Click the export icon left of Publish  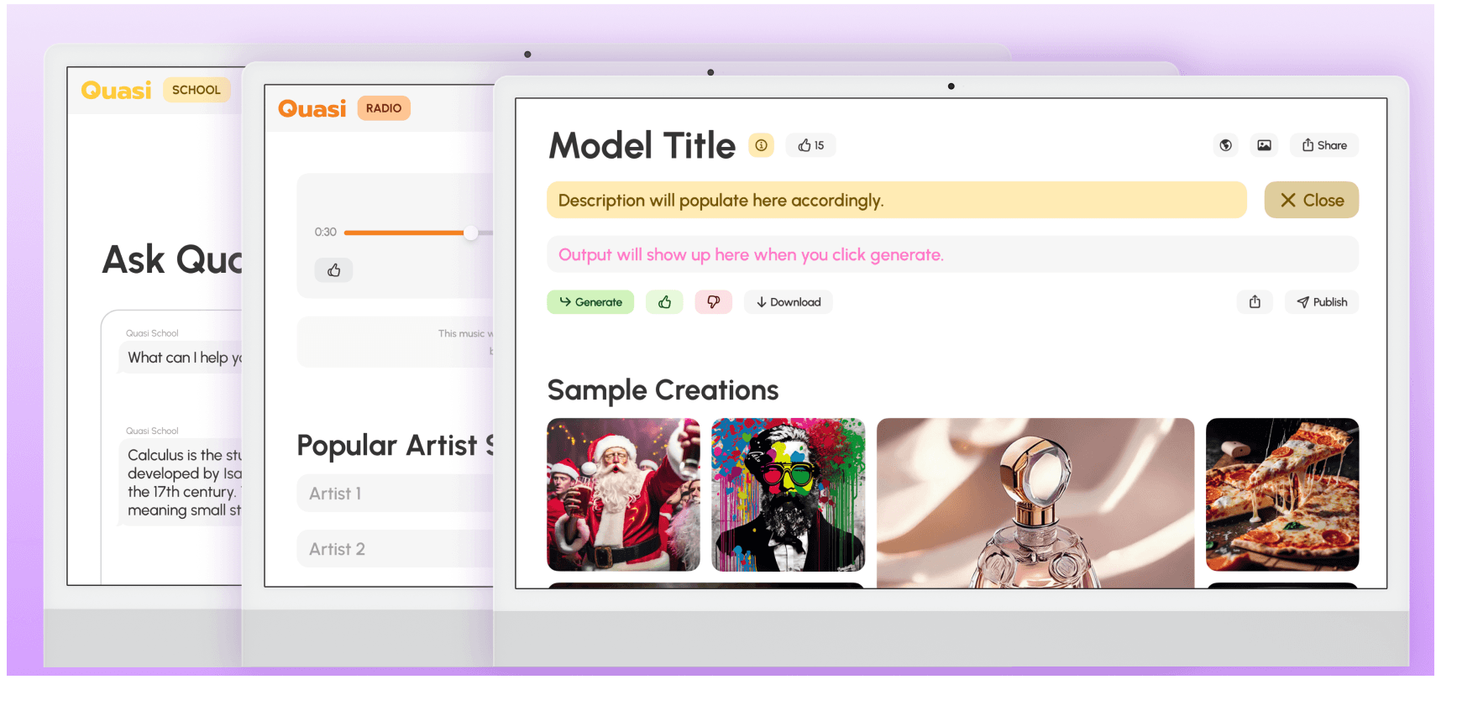(x=1255, y=302)
